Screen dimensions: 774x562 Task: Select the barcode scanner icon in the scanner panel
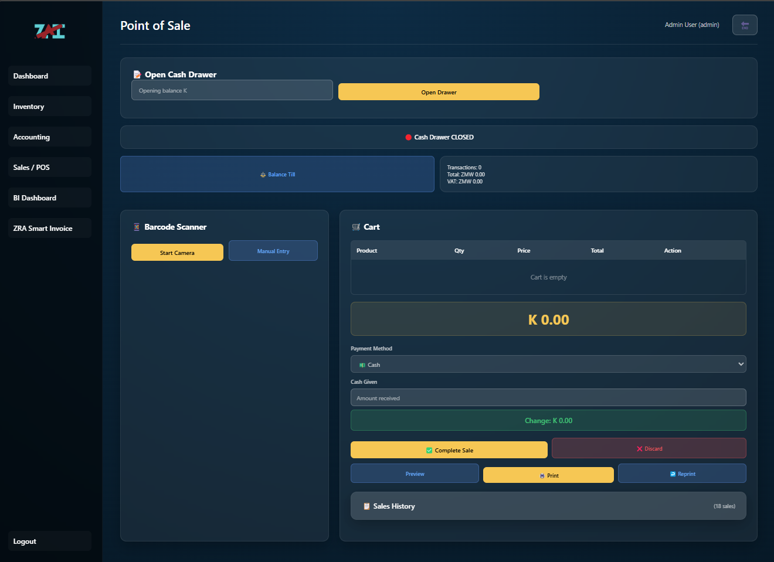(x=137, y=227)
